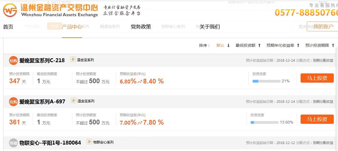The height and width of the screenshot is (151, 338).
Task: Click the 21% investment progress bar
Action: [266, 81]
